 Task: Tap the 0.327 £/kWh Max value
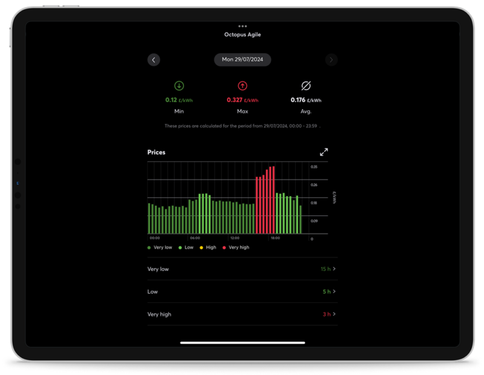pyautogui.click(x=242, y=100)
